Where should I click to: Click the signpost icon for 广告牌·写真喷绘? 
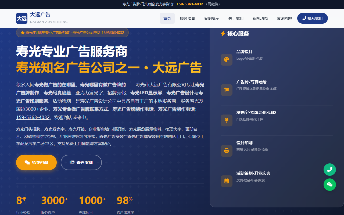pos(227,90)
